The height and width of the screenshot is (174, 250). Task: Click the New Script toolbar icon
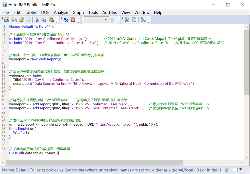(14, 20)
